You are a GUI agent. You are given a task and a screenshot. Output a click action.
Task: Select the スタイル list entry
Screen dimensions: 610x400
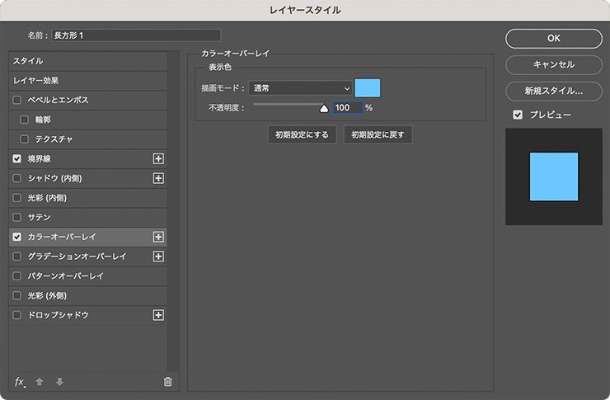click(88, 61)
